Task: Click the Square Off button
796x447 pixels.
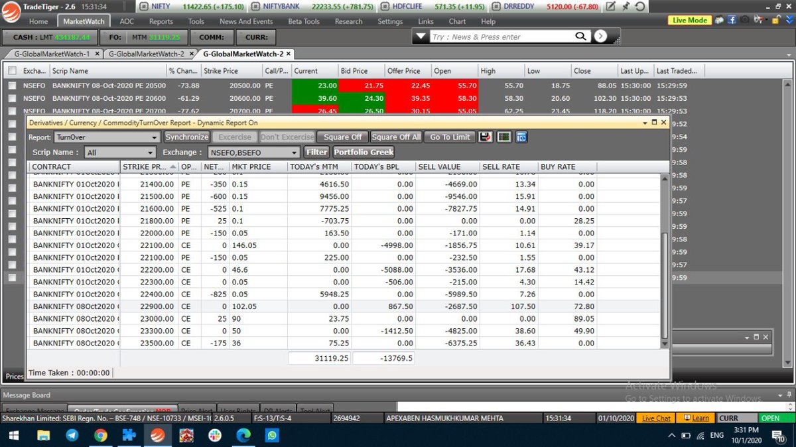Action: tap(342, 137)
